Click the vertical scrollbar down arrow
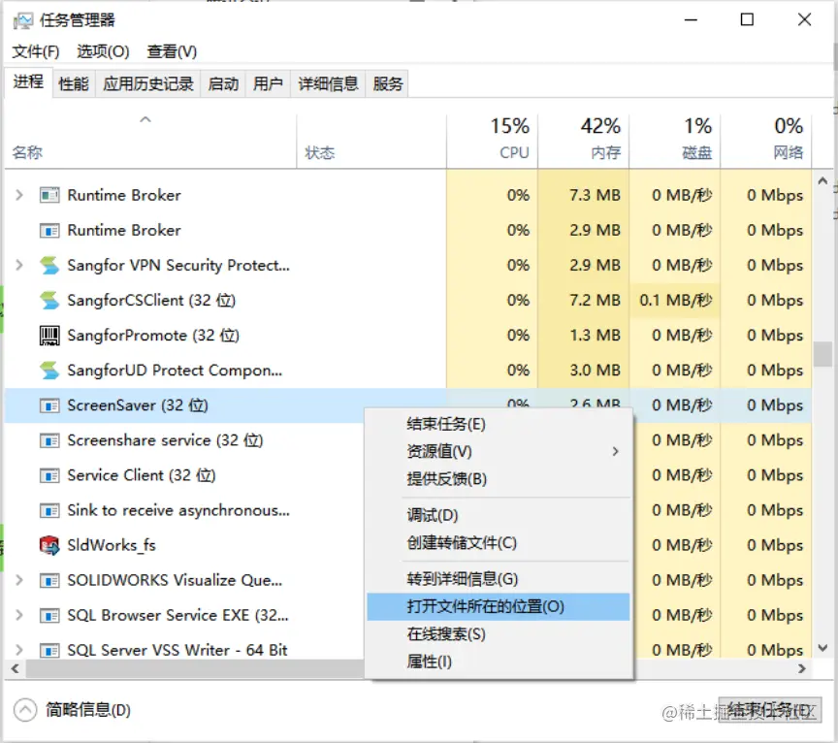The height and width of the screenshot is (743, 838). 822,648
